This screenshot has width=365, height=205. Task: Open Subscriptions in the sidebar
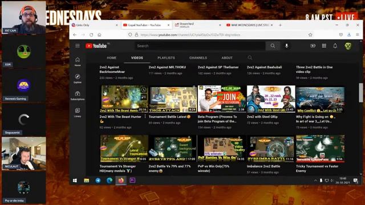[78, 96]
